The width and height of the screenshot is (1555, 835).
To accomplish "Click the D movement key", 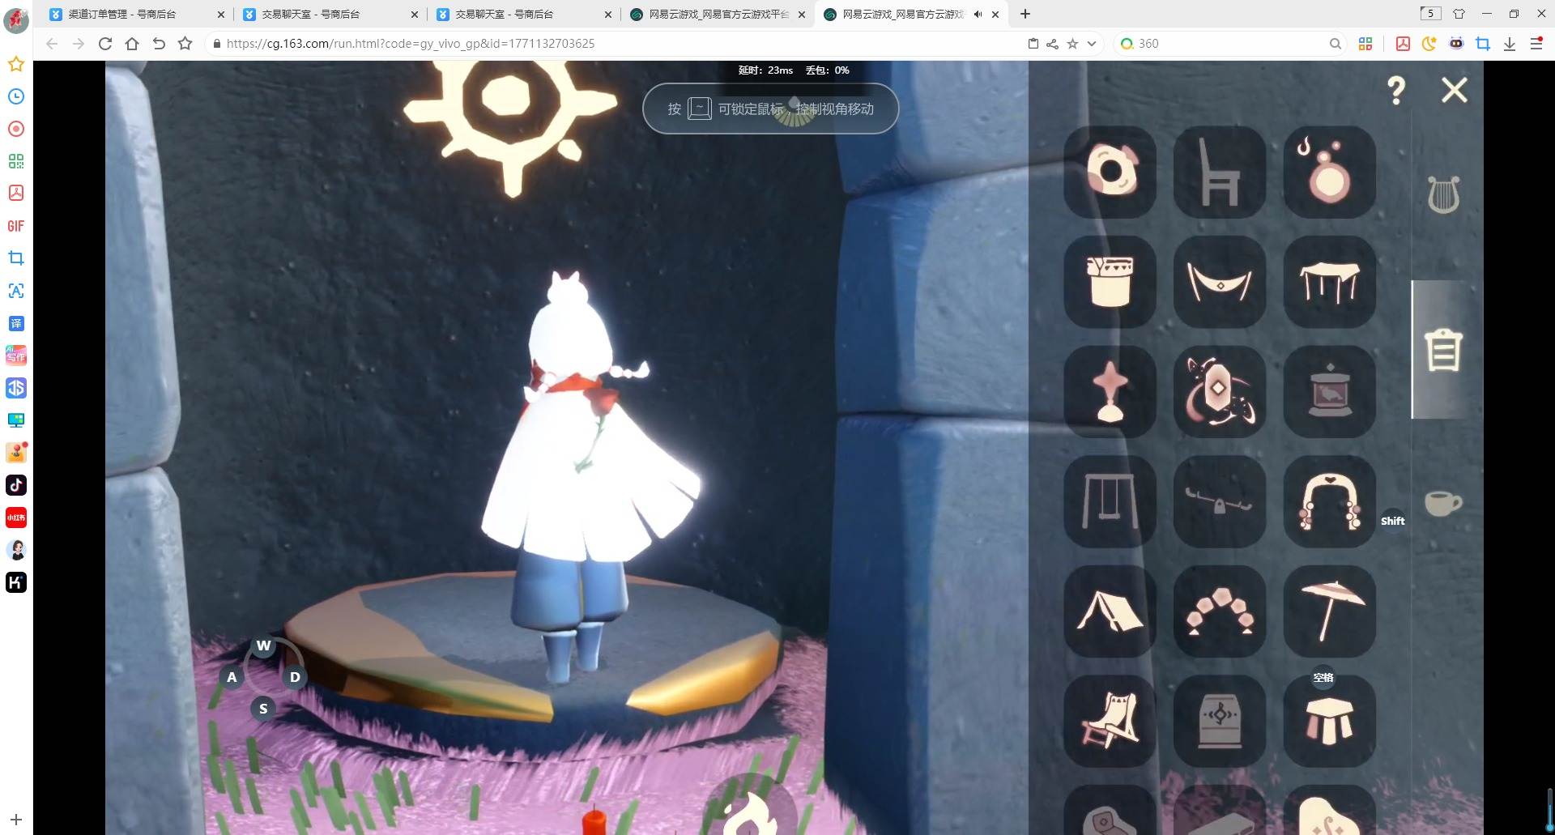I will tap(295, 677).
